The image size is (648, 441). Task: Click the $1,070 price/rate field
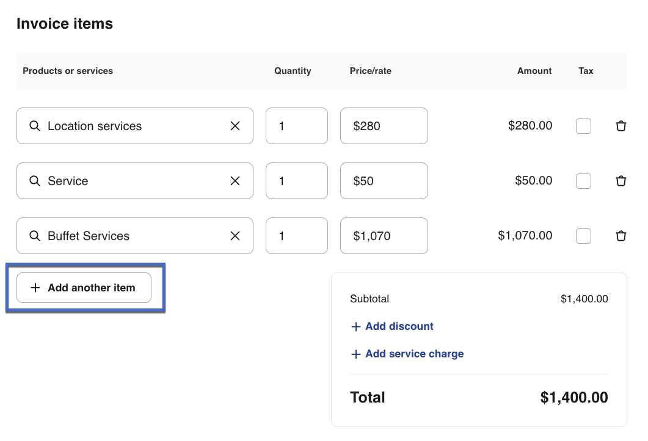click(x=384, y=236)
